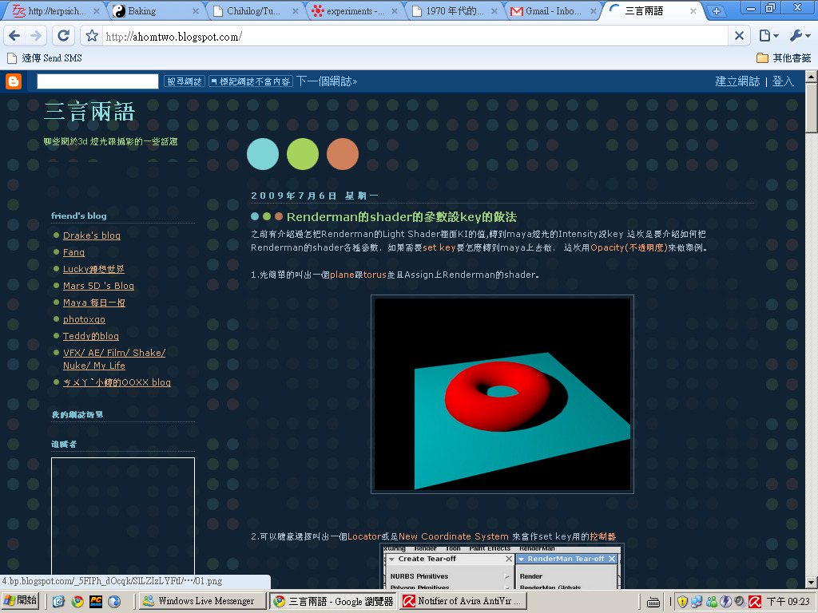Stop loading with the address bar X
Viewport: 818px width, 613px height.
click(x=739, y=36)
